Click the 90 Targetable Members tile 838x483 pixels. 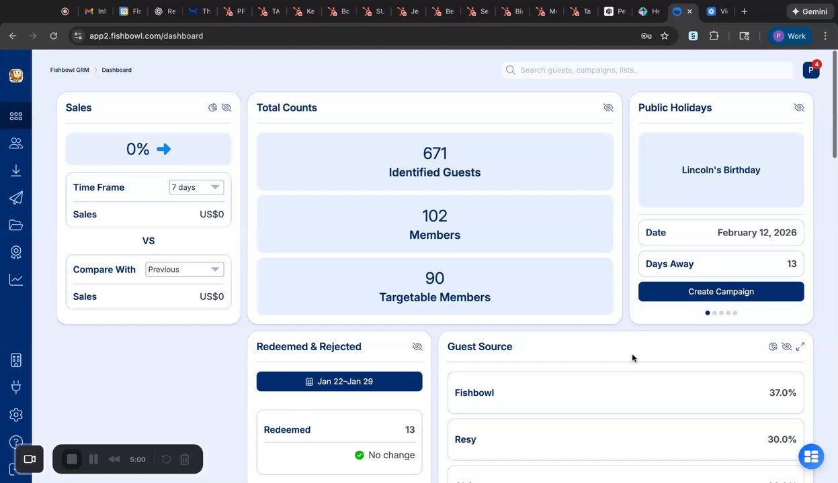coord(435,286)
